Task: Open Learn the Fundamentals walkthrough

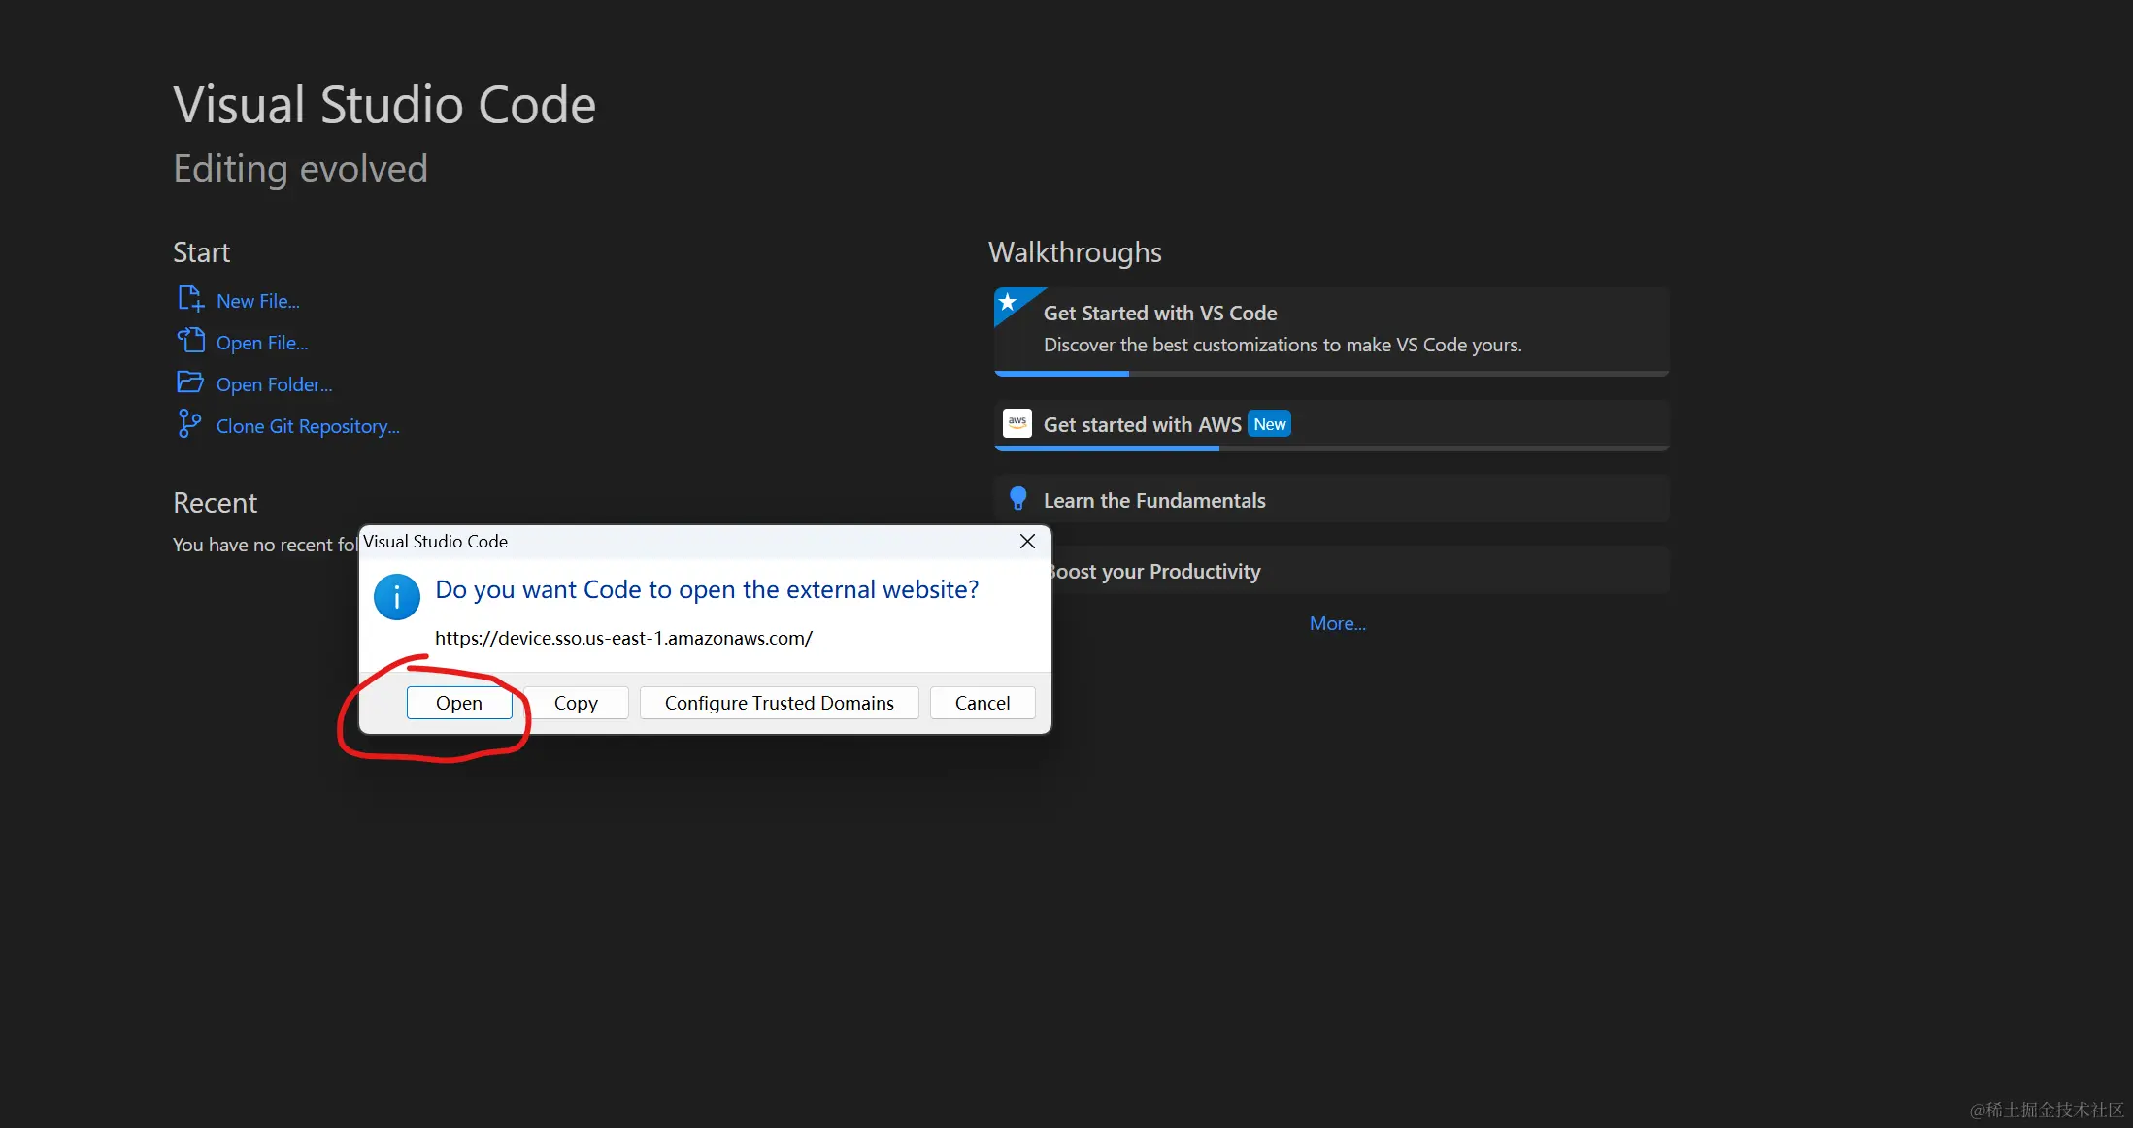Action: [x=1331, y=499]
